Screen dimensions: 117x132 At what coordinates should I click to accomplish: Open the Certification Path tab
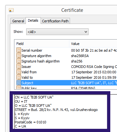coord(55,21)
